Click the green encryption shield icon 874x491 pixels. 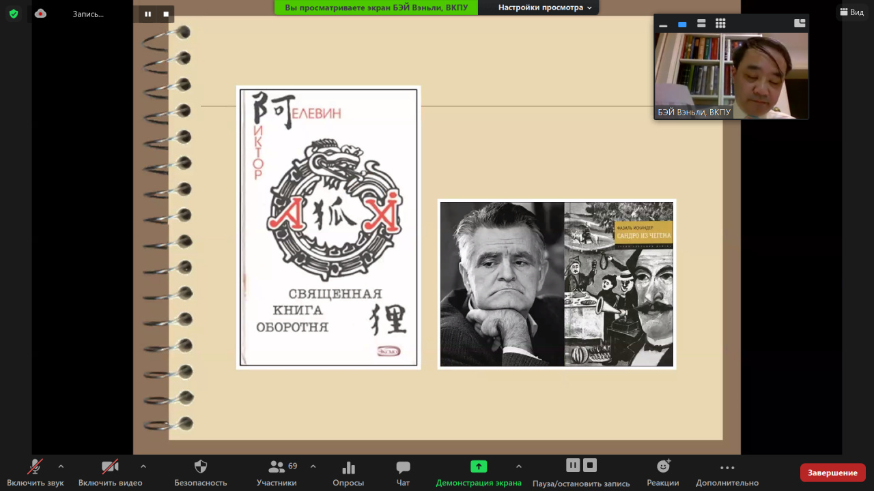pos(14,14)
